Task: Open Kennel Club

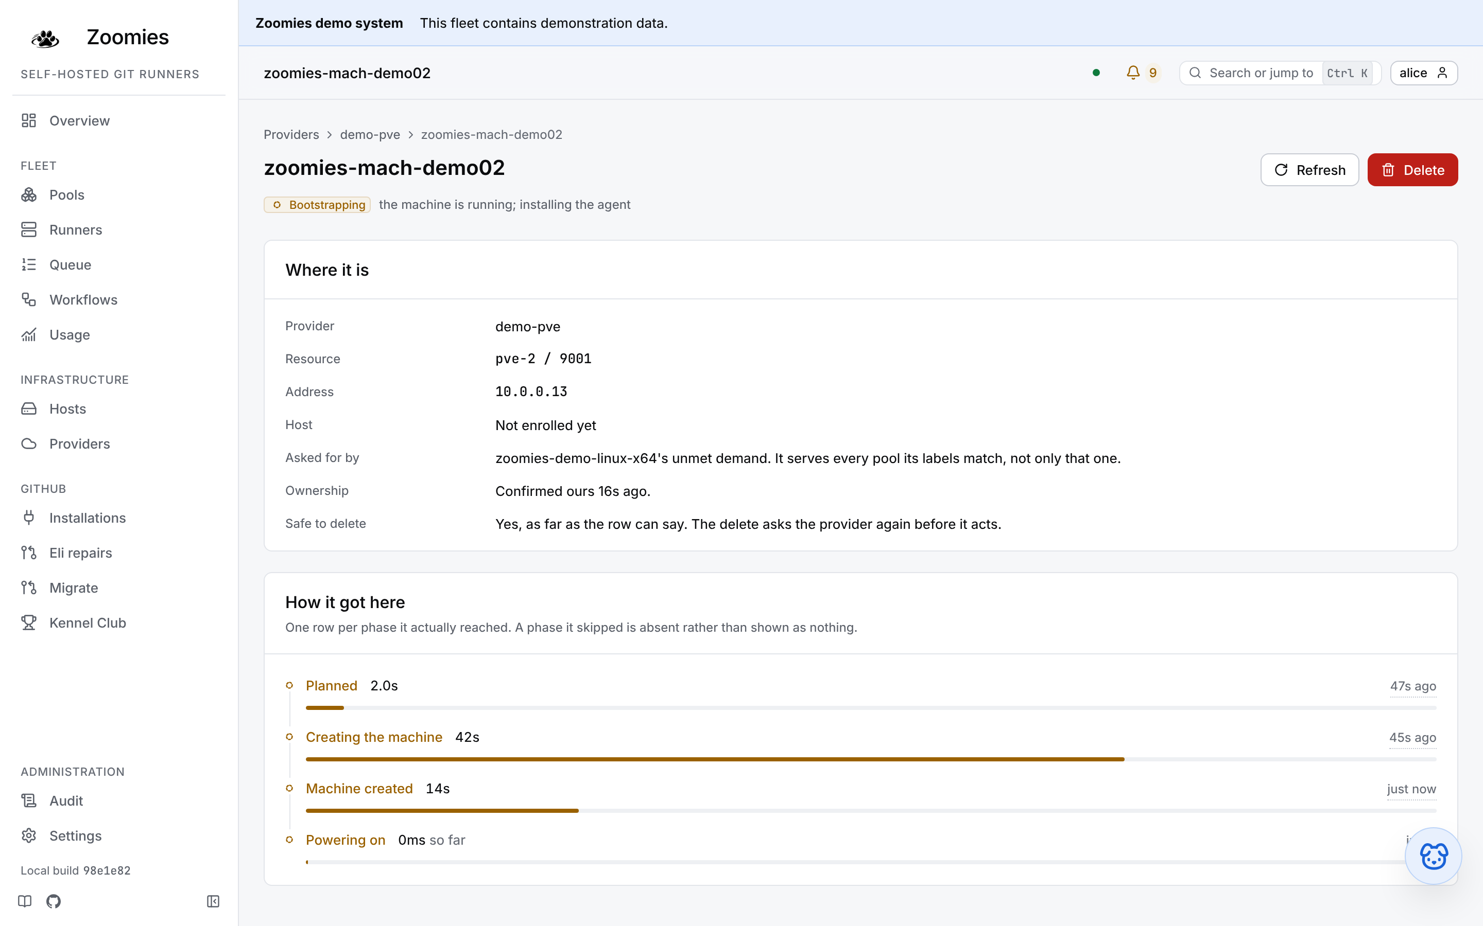Action: coord(119,622)
